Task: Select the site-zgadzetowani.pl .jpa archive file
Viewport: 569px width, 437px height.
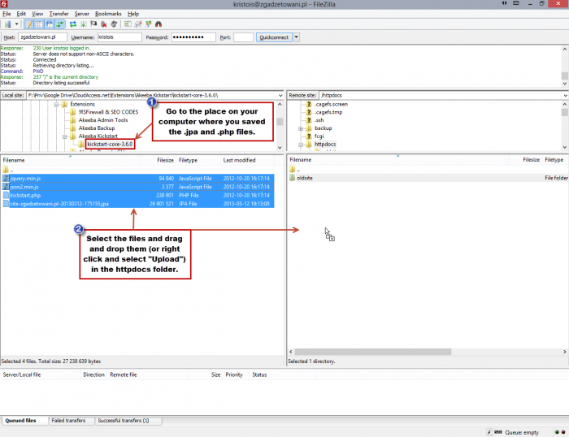Action: [x=138, y=203]
